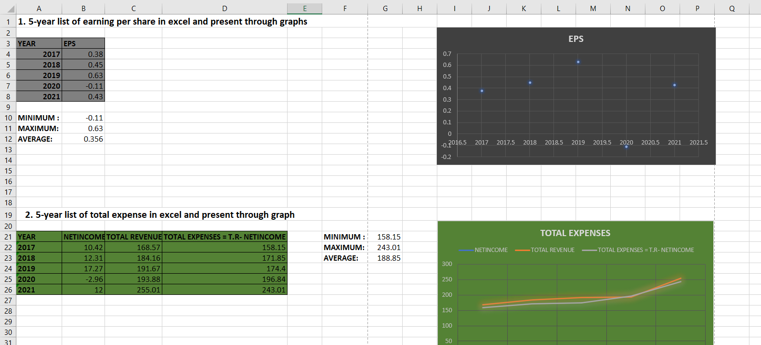Viewport: 761px width, 345px height.
Task: Select EPS value 0.43
Action: [83, 96]
